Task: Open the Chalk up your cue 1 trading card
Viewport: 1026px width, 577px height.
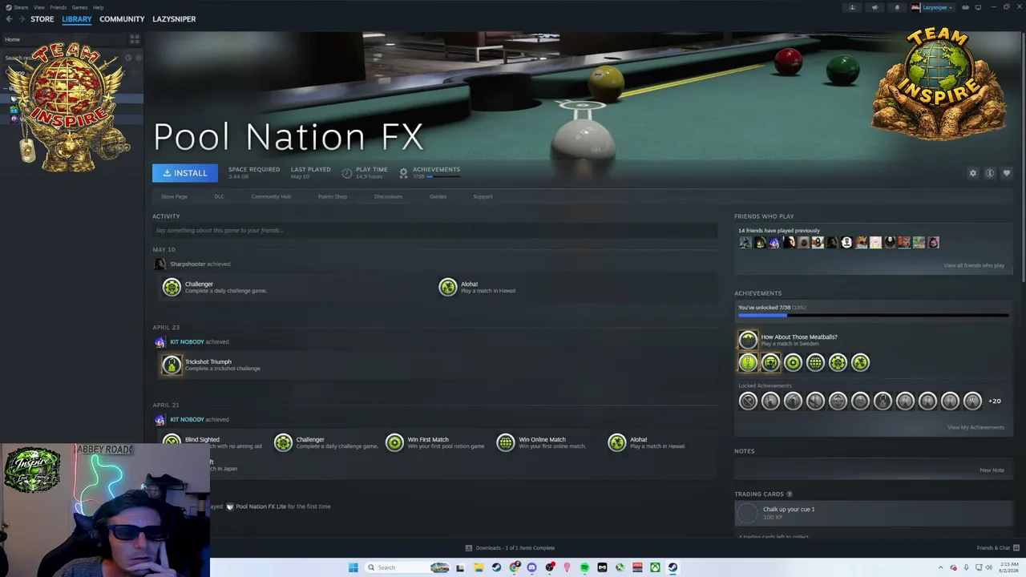Action: coord(873,513)
